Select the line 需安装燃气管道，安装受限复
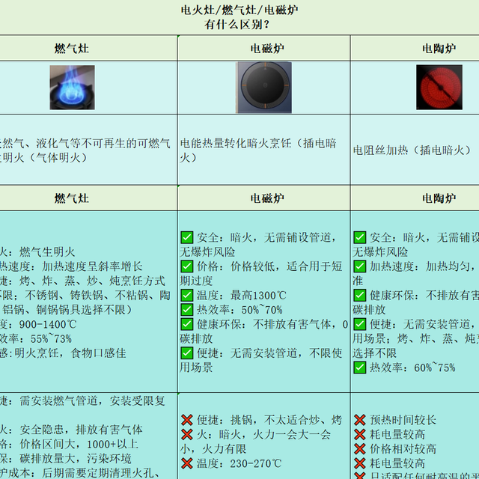Image resolution: width=479 pixels, height=479 pixels. point(82,400)
